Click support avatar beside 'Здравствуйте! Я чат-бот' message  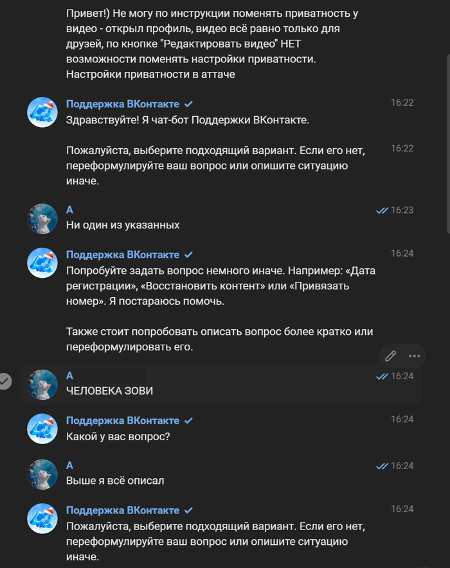click(42, 112)
